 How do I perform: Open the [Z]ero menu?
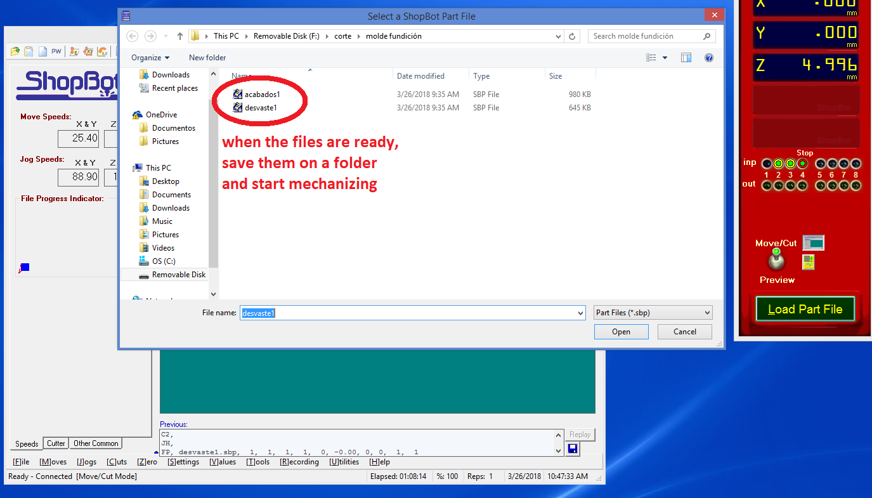coord(146,462)
